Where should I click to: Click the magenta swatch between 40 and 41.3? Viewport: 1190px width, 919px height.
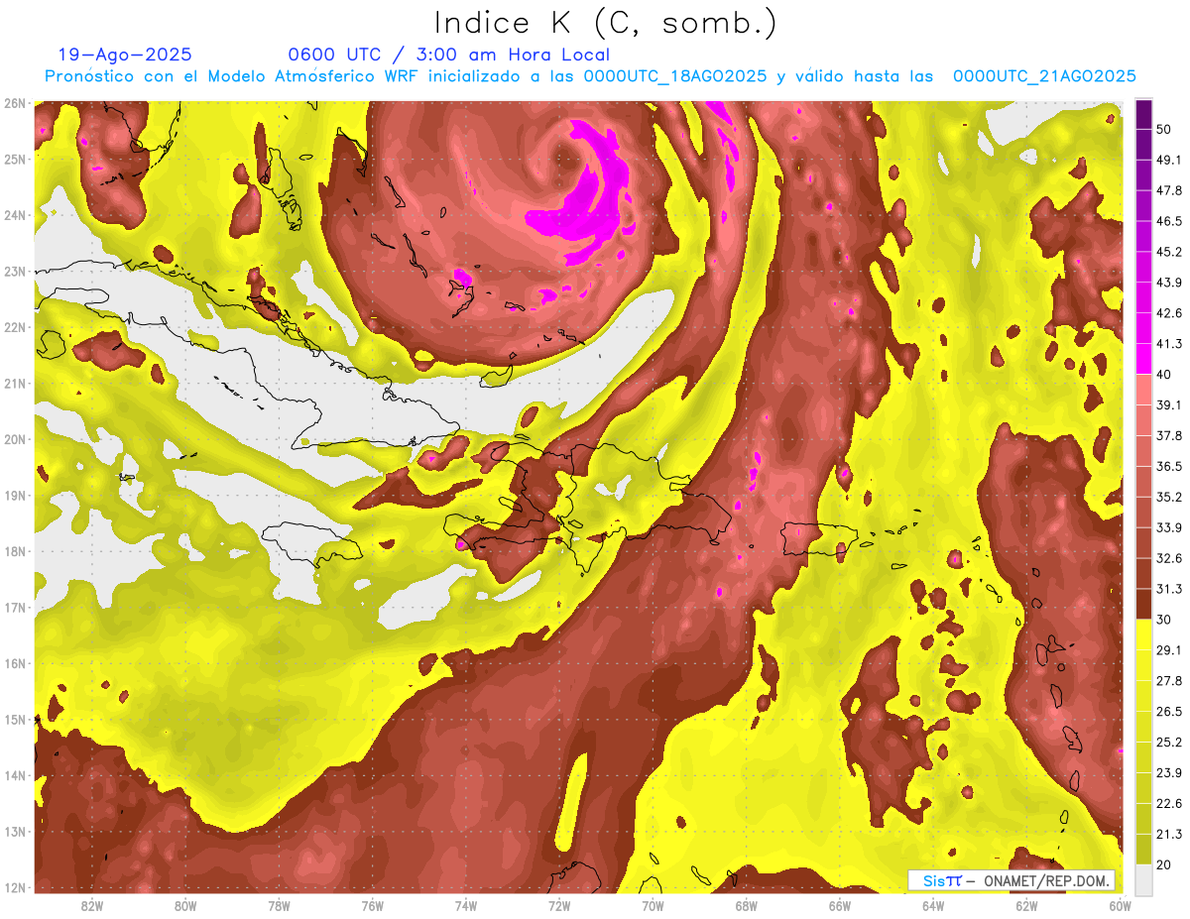(1143, 359)
